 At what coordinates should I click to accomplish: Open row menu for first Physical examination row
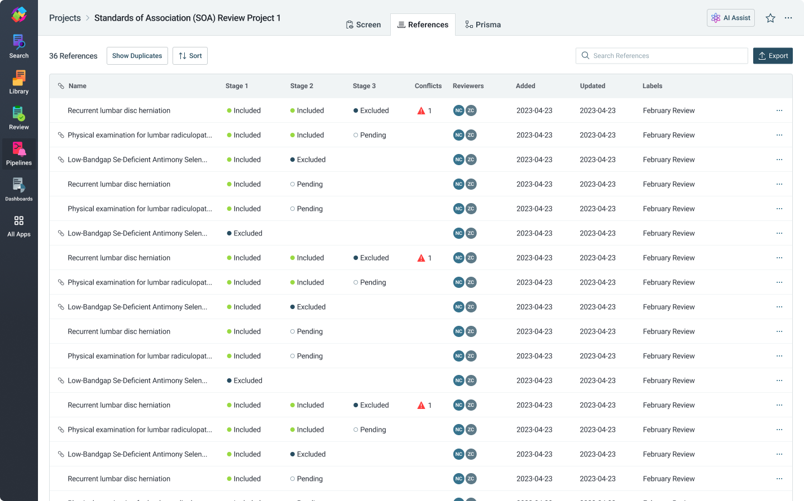click(x=779, y=135)
